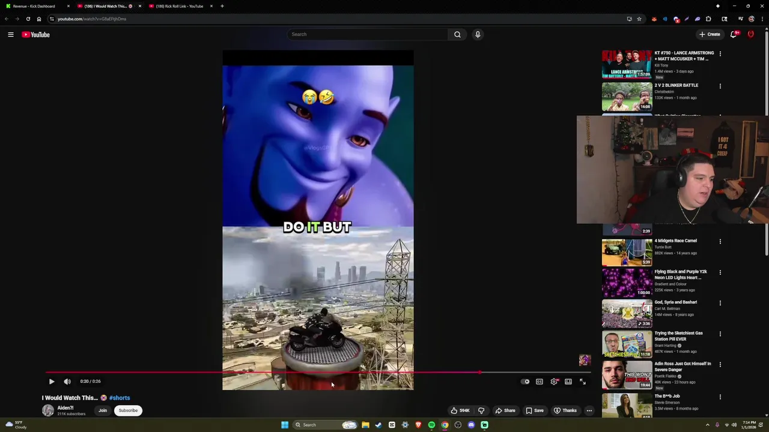This screenshot has width=769, height=432.
Task: Switch to Rick Roll Link - YouTube tab
Action: point(180,6)
